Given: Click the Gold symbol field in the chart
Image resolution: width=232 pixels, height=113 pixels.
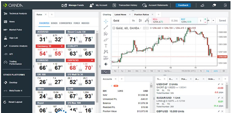Looking at the screenshot, I should coord(121,21).
